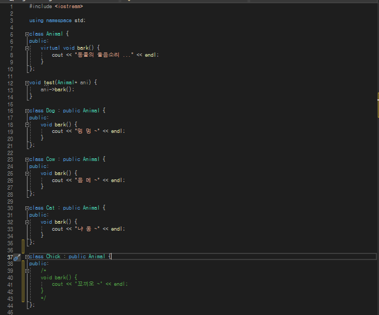Viewport: 379px width, 315px height.
Task: Click the 'virtual' keyword on line 7
Action: 50,48
